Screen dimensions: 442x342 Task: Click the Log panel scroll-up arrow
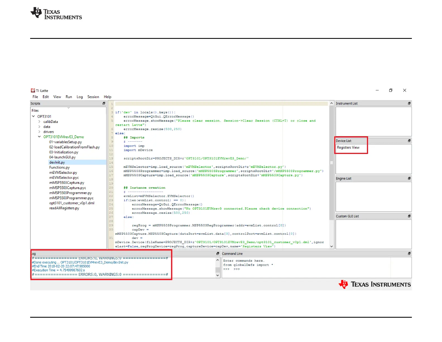pyautogui.click(x=218, y=260)
